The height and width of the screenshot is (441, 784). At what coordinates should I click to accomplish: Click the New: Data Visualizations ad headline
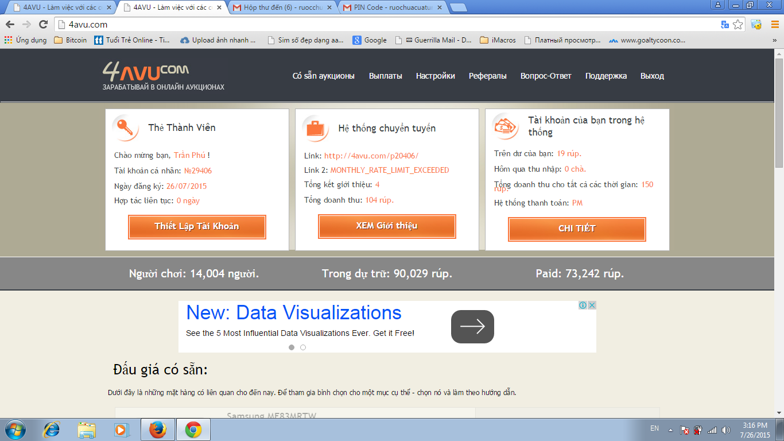[294, 312]
